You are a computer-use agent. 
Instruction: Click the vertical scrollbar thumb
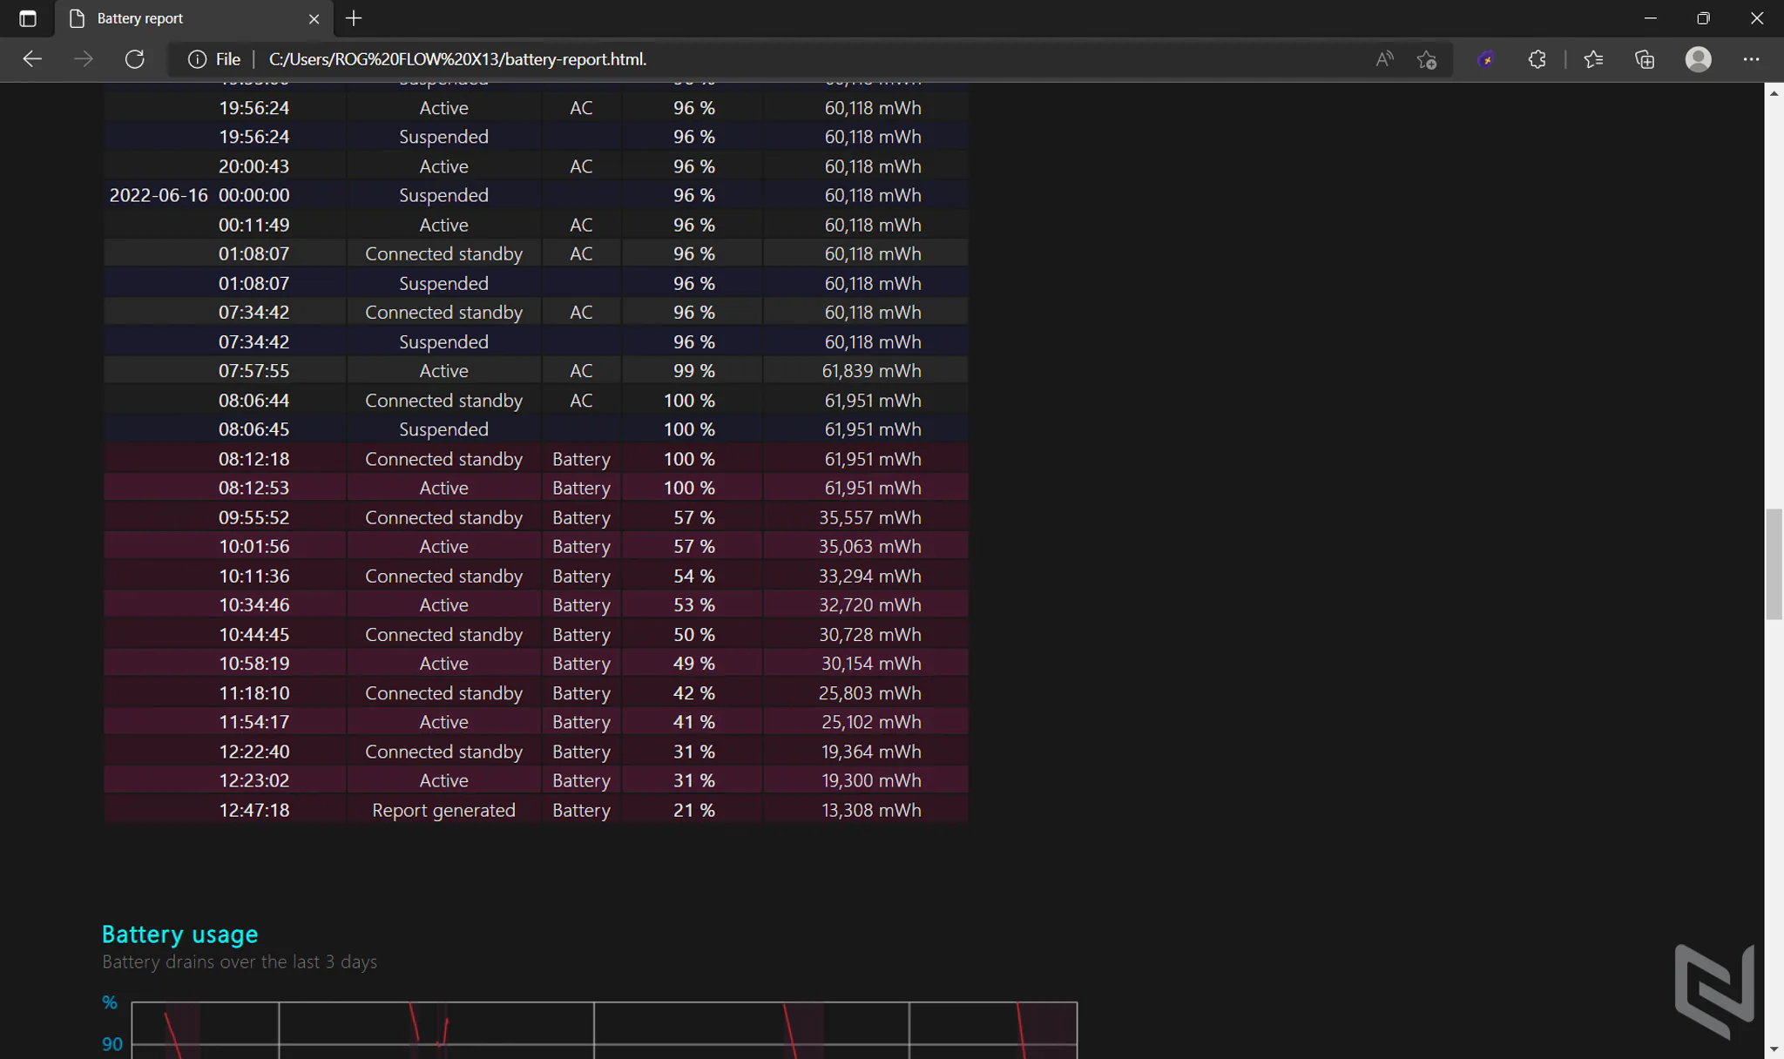pos(1774,564)
